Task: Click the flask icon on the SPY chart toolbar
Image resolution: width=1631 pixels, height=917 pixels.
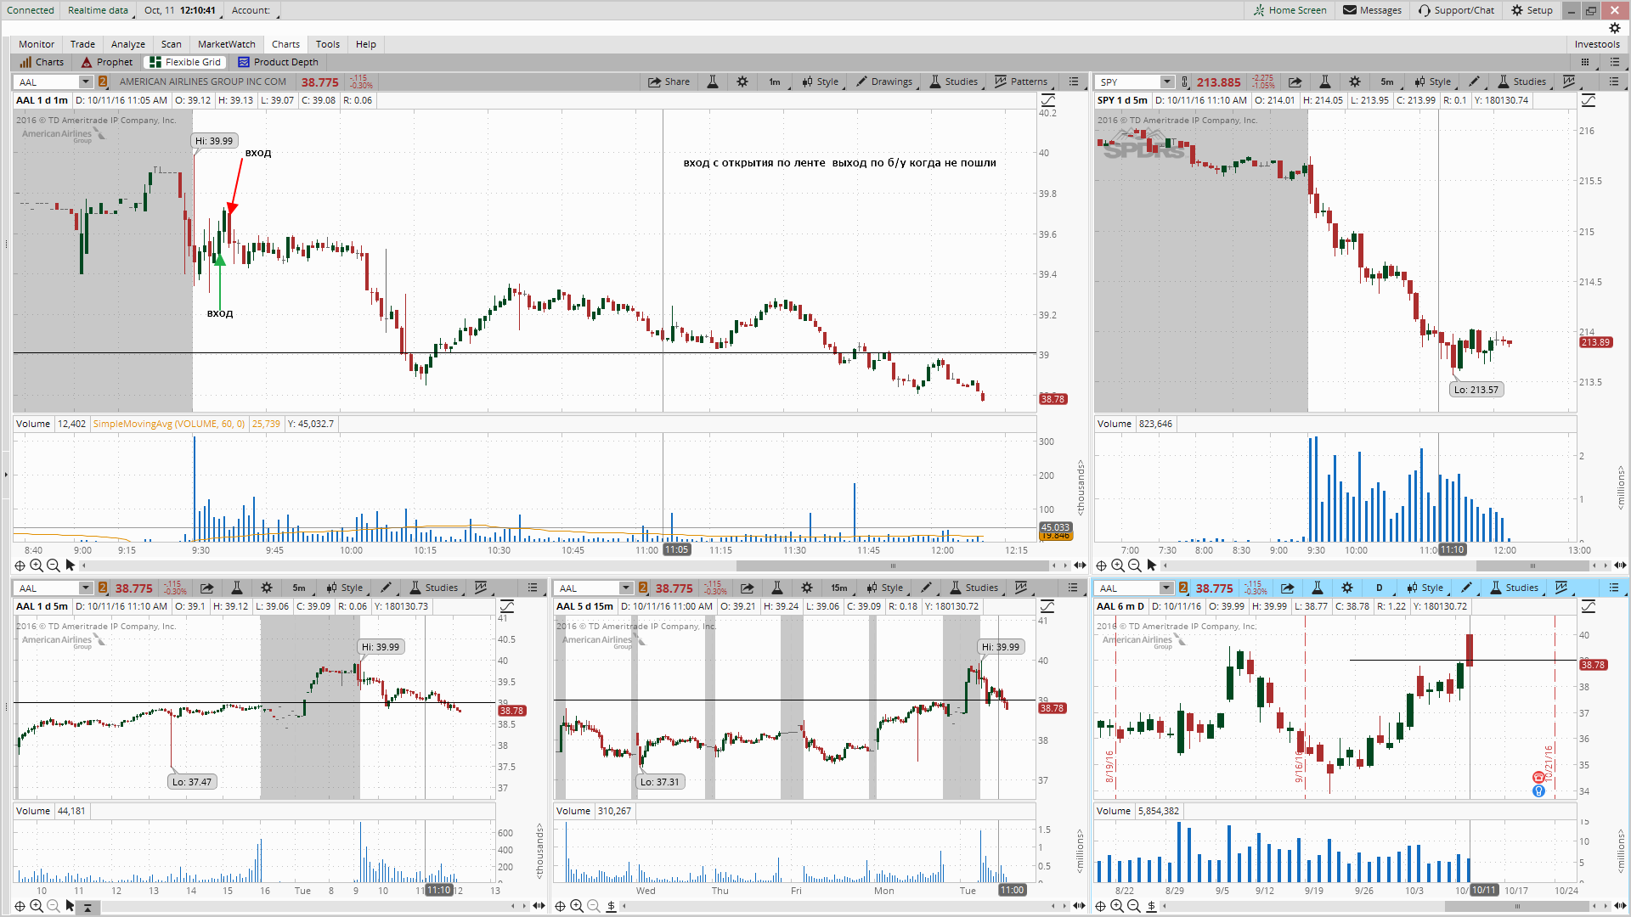Action: point(1324,82)
